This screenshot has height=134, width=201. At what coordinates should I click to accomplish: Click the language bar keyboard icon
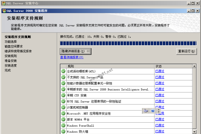coord(146,111)
